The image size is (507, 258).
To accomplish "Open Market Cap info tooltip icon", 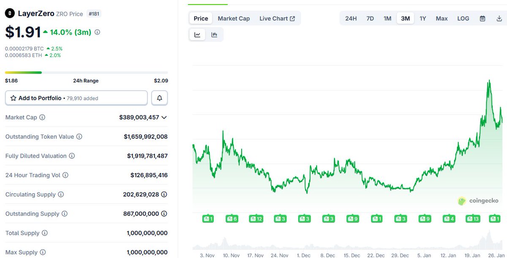I will [42, 117].
